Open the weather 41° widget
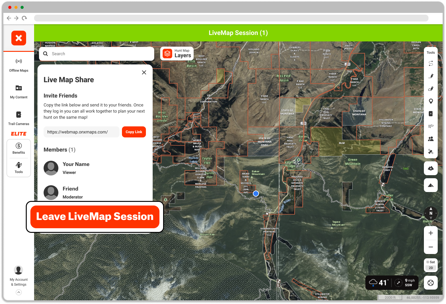The image size is (446, 304). [x=392, y=283]
